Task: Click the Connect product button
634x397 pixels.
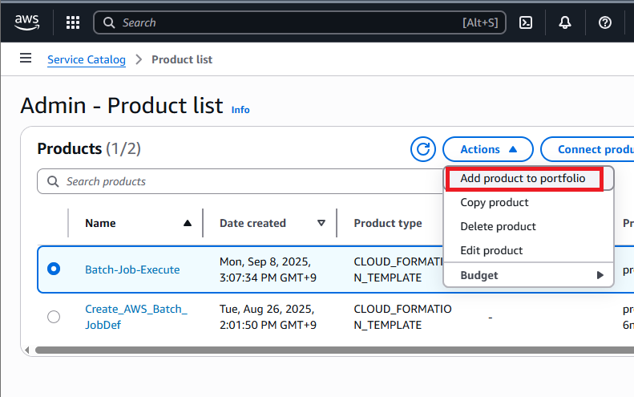Action: [x=588, y=149]
